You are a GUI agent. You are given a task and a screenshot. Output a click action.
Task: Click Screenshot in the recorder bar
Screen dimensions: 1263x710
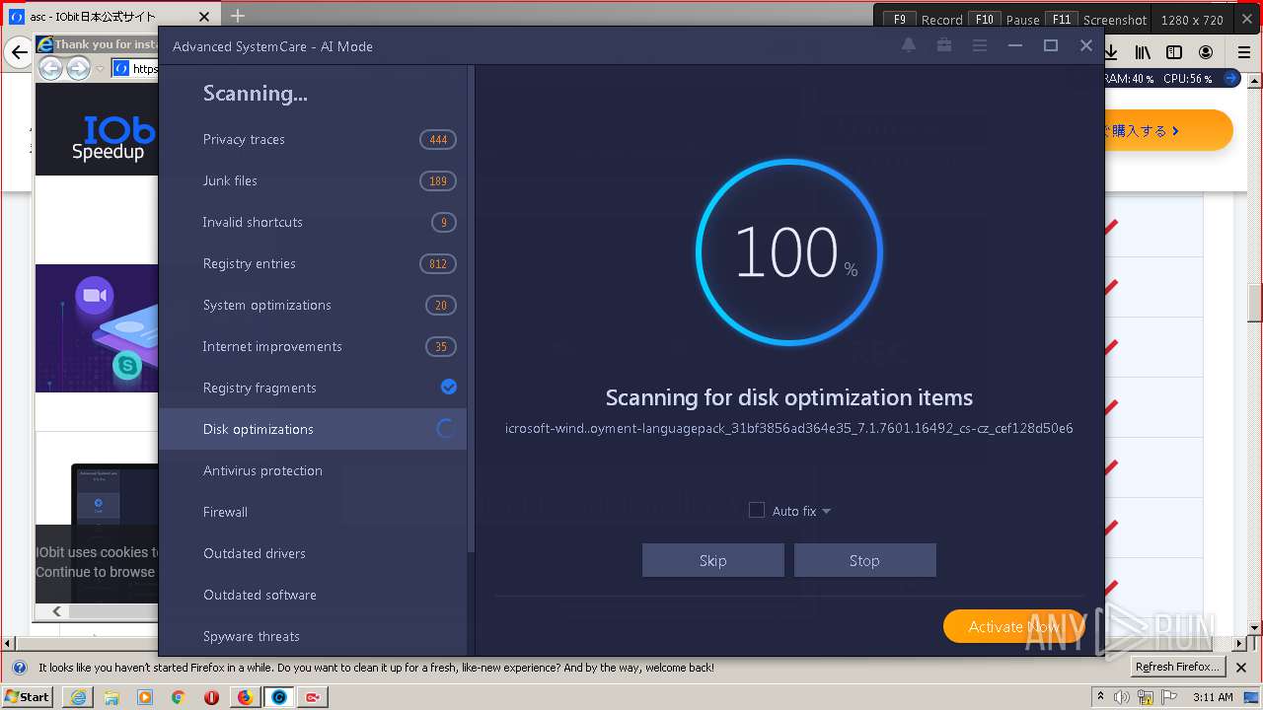pos(1115,20)
